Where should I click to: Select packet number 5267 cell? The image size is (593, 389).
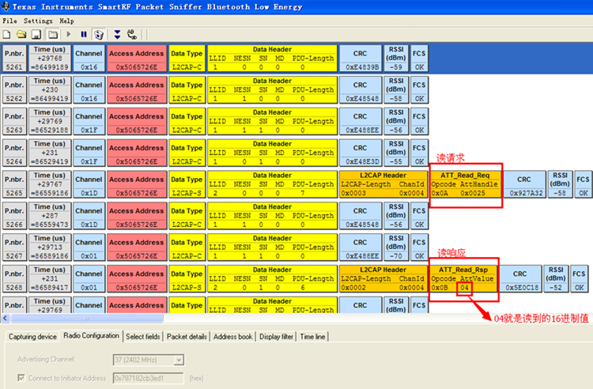coord(14,247)
